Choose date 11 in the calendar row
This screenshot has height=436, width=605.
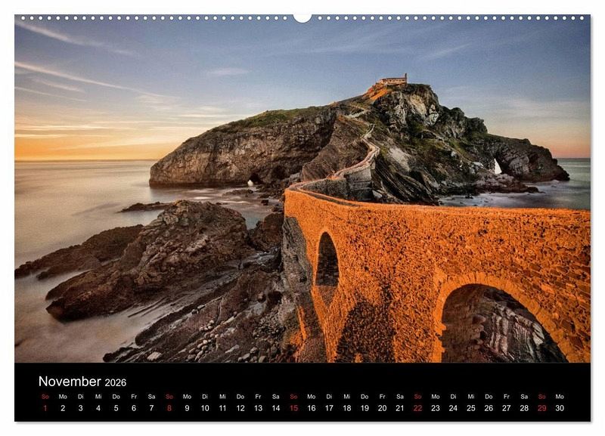pyautogui.click(x=222, y=408)
